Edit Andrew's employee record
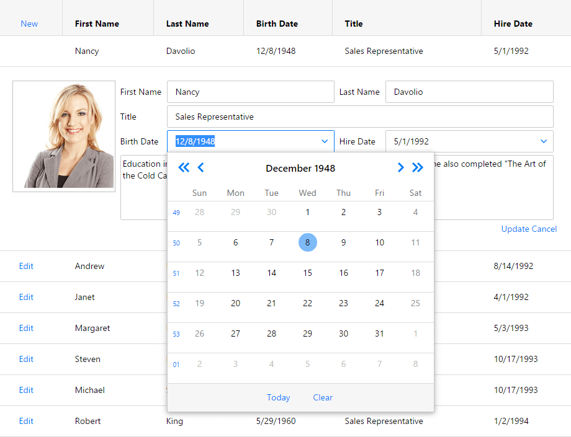The height and width of the screenshot is (437, 571). click(x=26, y=266)
